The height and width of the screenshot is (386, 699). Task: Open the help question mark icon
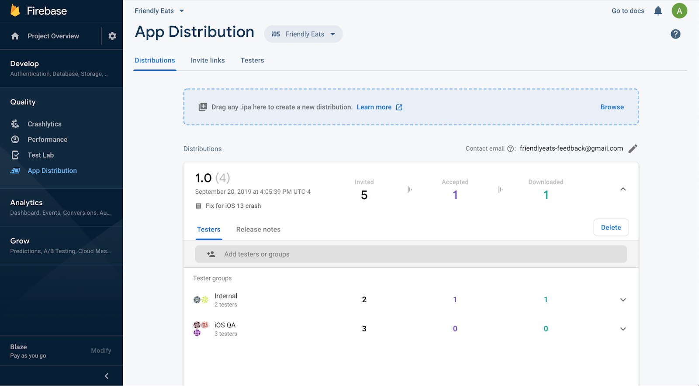tap(675, 34)
